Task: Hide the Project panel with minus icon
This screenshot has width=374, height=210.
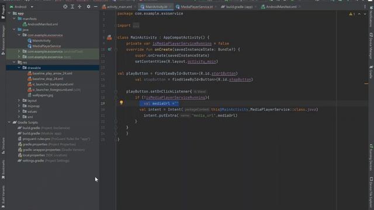Action: pos(96,6)
